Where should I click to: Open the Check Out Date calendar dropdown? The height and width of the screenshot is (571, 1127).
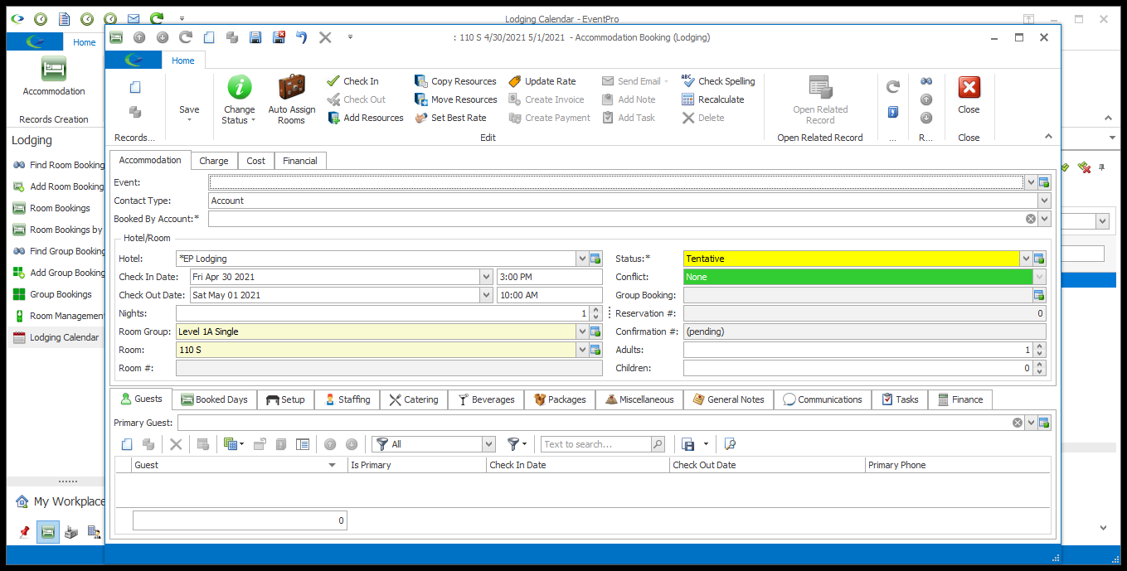pyautogui.click(x=486, y=295)
